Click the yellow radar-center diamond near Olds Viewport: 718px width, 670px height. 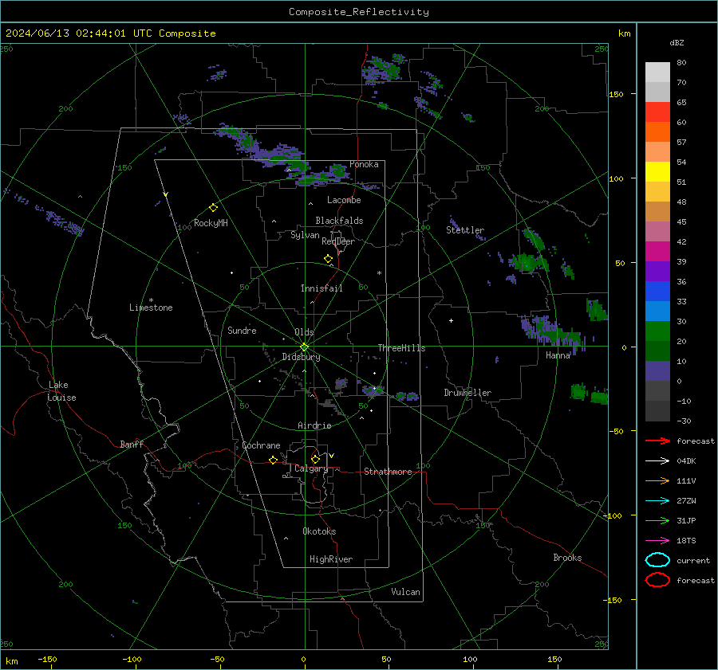(x=304, y=347)
